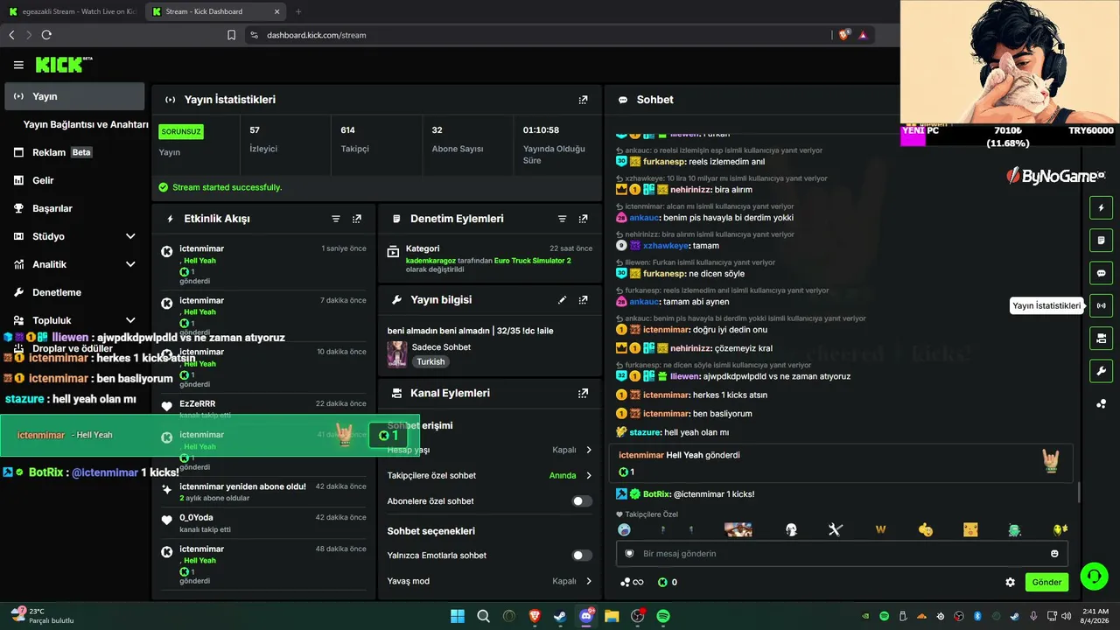Reload the page in the browser

[x=46, y=35]
